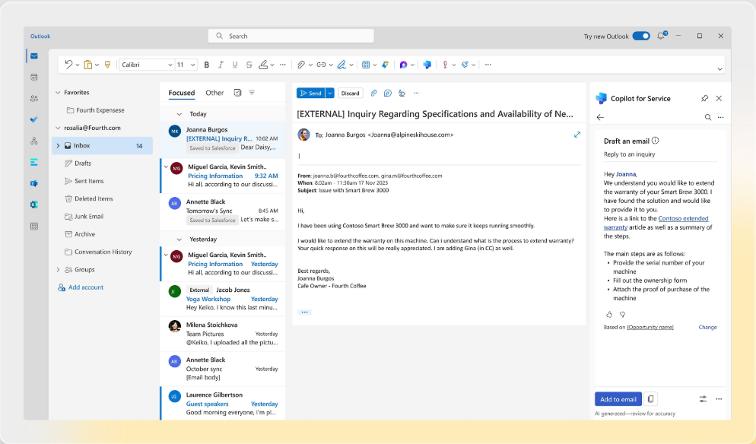Screen dimensions: 756x444
Task: Switch to the Focused tab
Action: pos(182,93)
